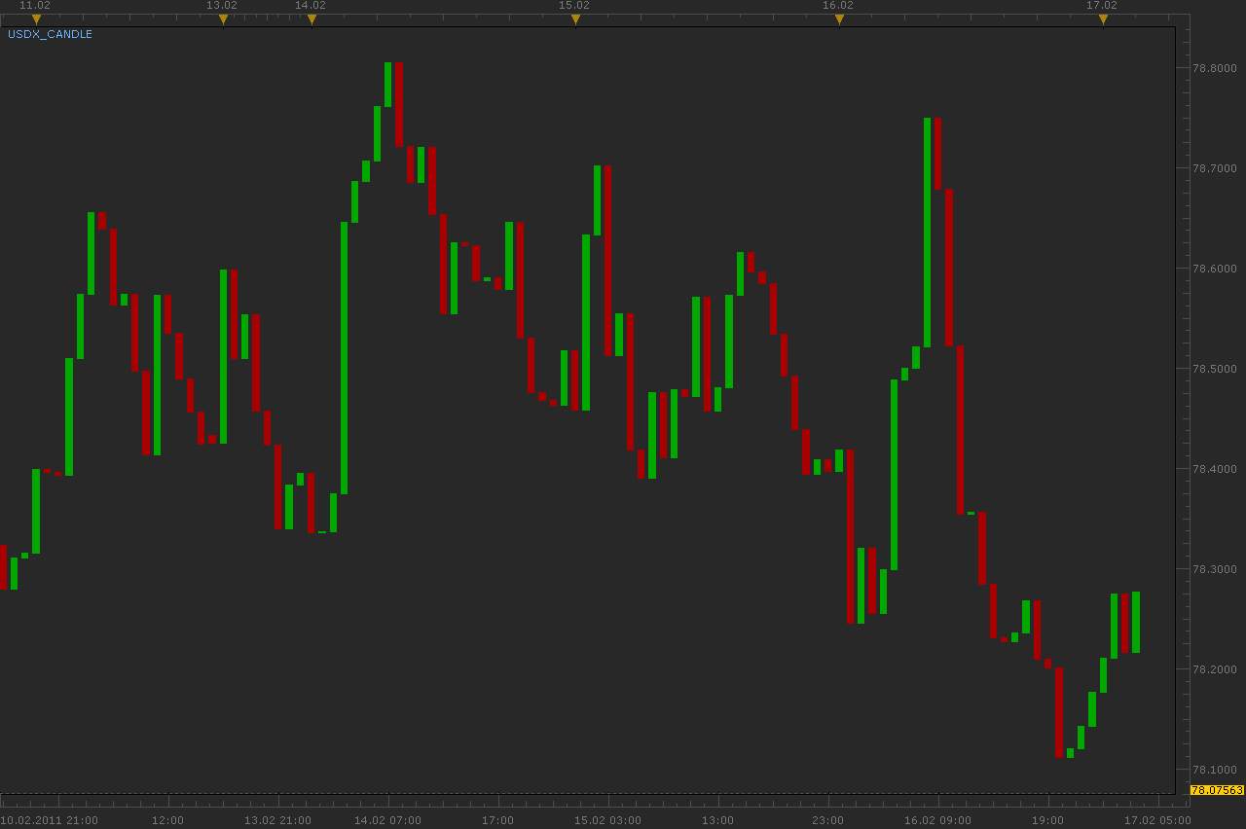Screen dimensions: 1246x829
Task: Select the lowest red candle bottoming near 78.11
Action: [x=1059, y=712]
